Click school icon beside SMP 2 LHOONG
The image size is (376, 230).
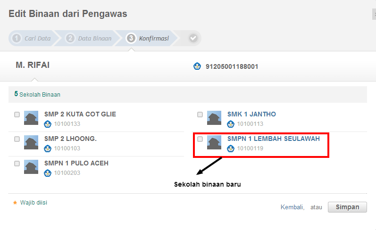[x=31, y=142]
